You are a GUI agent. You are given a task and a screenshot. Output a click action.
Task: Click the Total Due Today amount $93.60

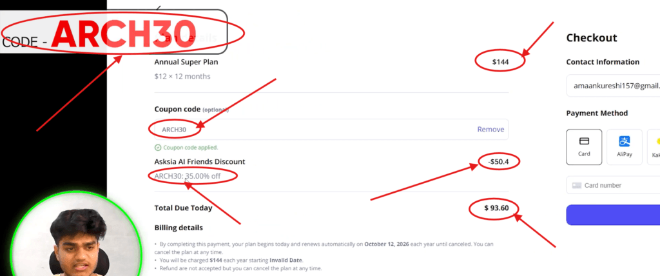[x=496, y=208]
